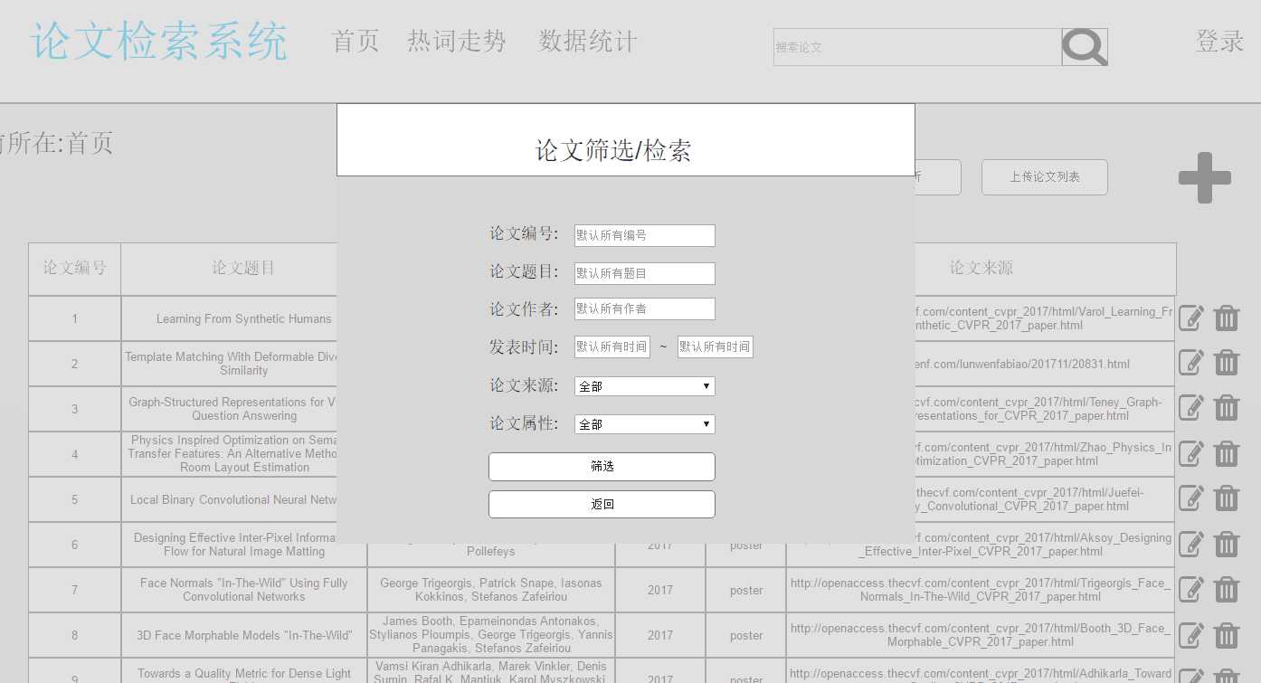Delete paper row 4 trash icon
The image size is (1261, 683).
[1227, 453]
